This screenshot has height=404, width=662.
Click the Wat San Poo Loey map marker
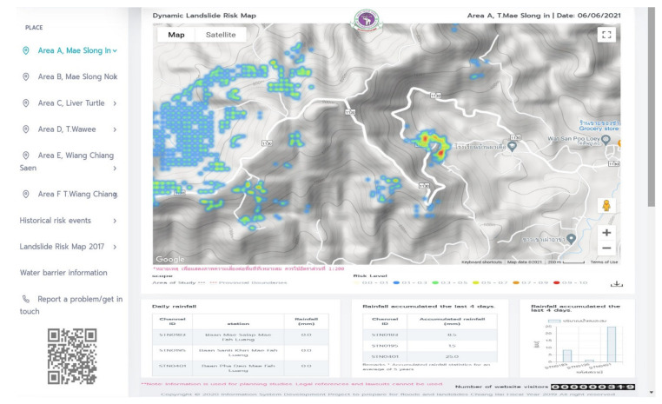(x=513, y=146)
